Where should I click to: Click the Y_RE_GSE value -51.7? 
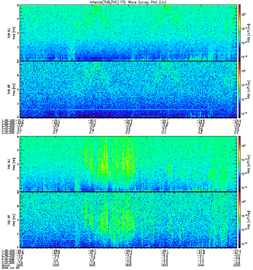pos(237,253)
